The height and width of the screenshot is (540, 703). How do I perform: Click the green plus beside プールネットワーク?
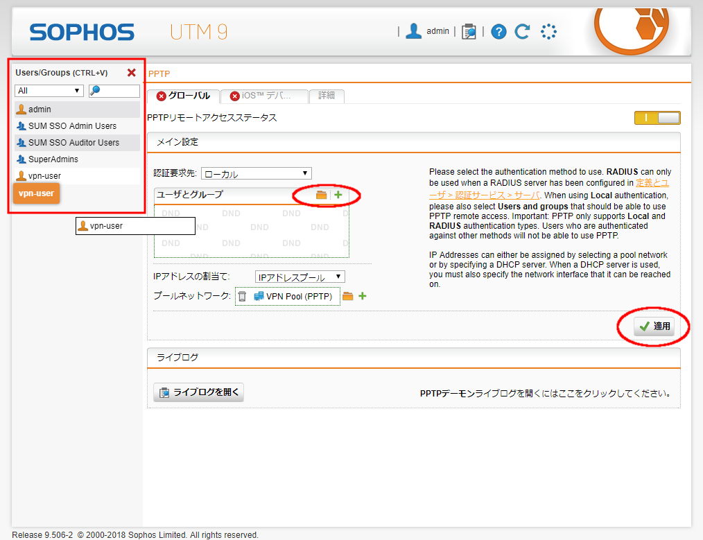[x=362, y=297]
